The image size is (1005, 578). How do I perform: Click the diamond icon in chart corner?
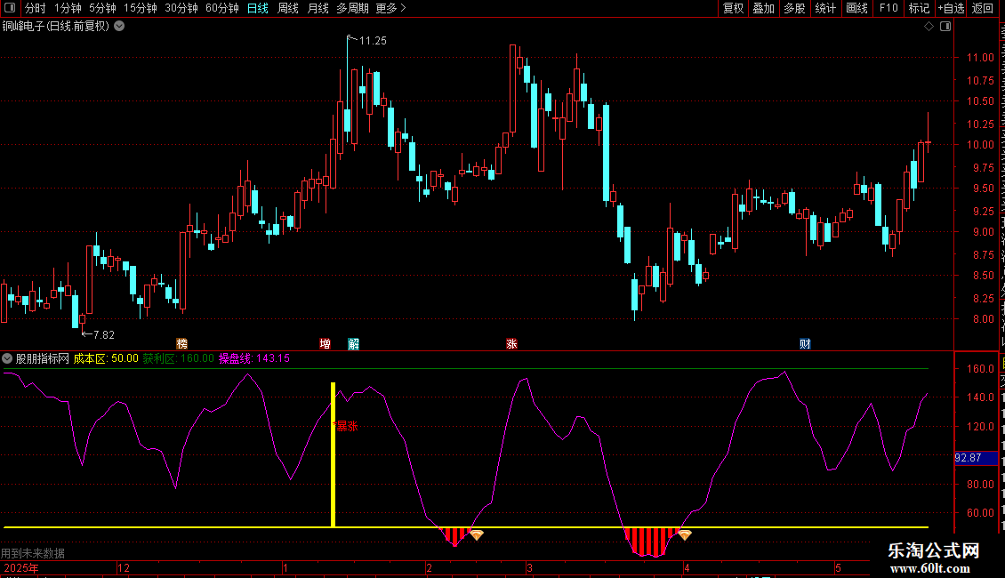click(929, 27)
